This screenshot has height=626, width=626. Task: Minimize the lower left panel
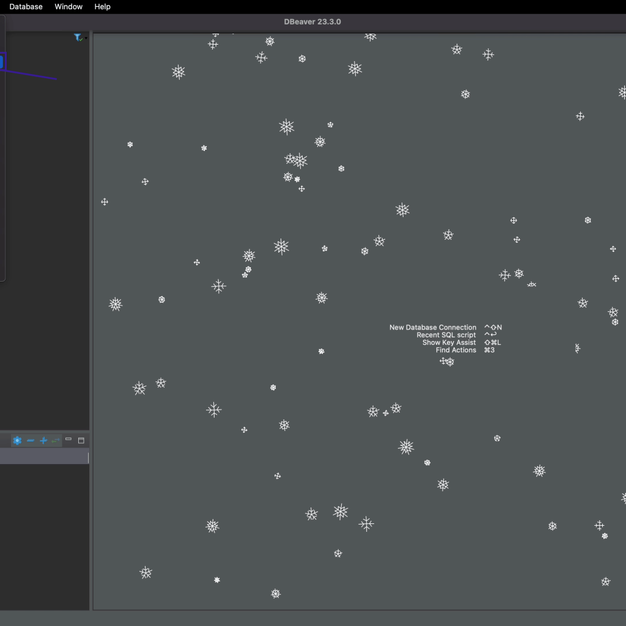68,440
